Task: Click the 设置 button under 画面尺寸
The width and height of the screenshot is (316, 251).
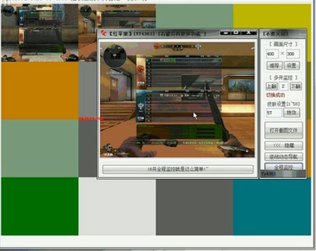Action: coord(291,66)
